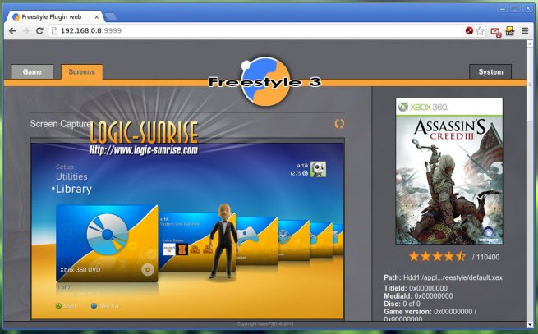Open the Chrome hamburger menu
538x334 pixels.
click(x=525, y=31)
